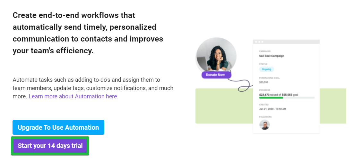Click the green fundraising progress bar
The width and height of the screenshot is (355, 168).
(x=271, y=98)
